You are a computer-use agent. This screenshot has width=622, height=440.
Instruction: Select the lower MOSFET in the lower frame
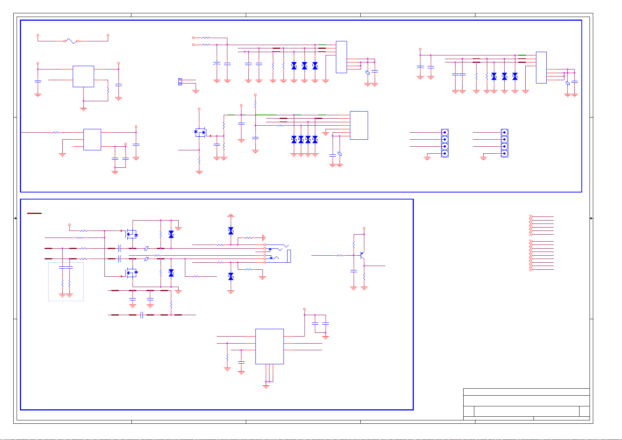point(131,273)
